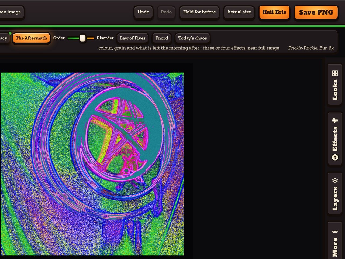The image size is (345, 259).
Task: Click the Layers stack icon
Action: tap(335, 180)
